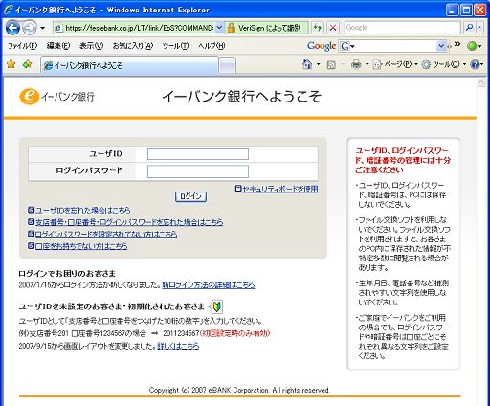Click ログインパスワードを設定されてない方 link

(106, 235)
